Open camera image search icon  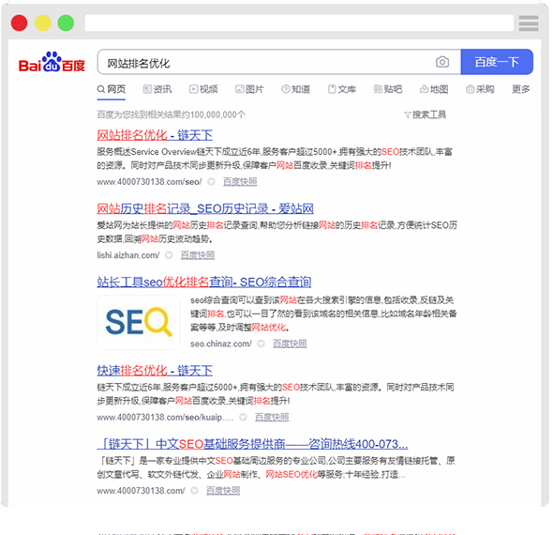click(442, 62)
